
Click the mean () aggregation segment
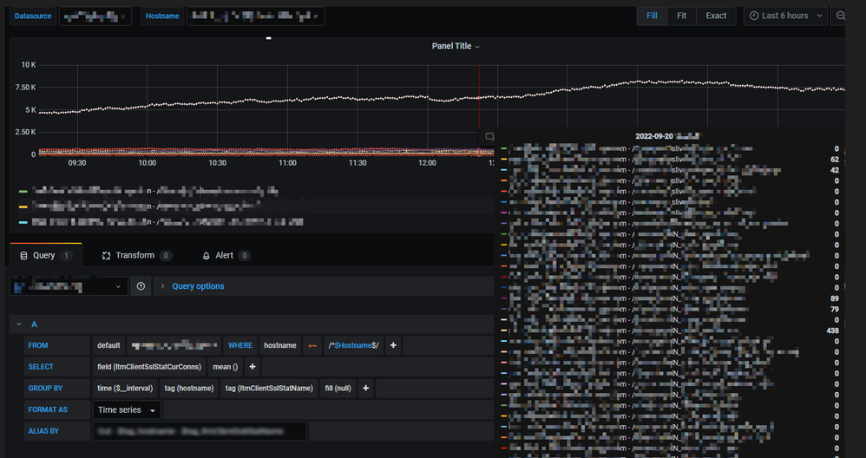(226, 367)
